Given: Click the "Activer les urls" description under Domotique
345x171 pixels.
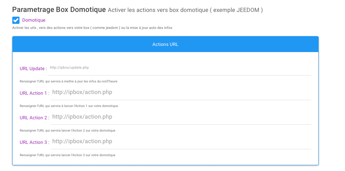Looking at the screenshot, I should pyautogui.click(x=92, y=28).
